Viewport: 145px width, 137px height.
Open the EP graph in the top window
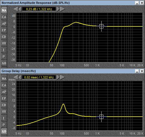[x=4, y=30]
